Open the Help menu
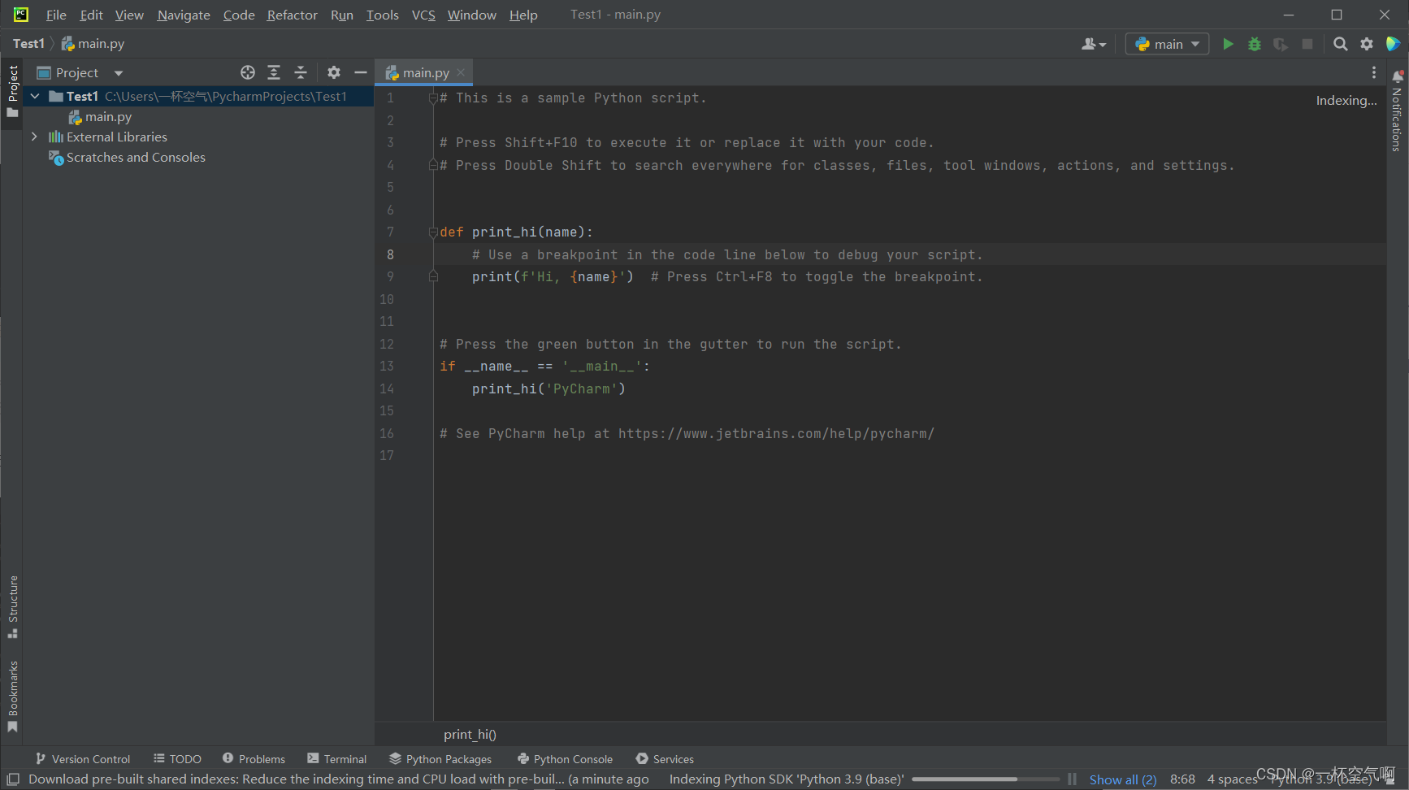Viewport: 1409px width, 790px height. [523, 15]
